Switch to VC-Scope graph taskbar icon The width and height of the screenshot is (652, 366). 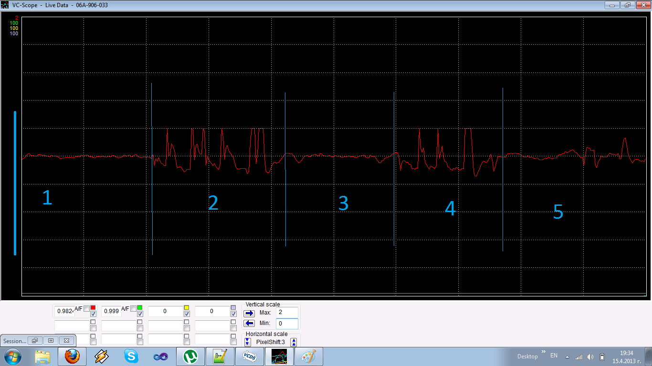(x=279, y=356)
